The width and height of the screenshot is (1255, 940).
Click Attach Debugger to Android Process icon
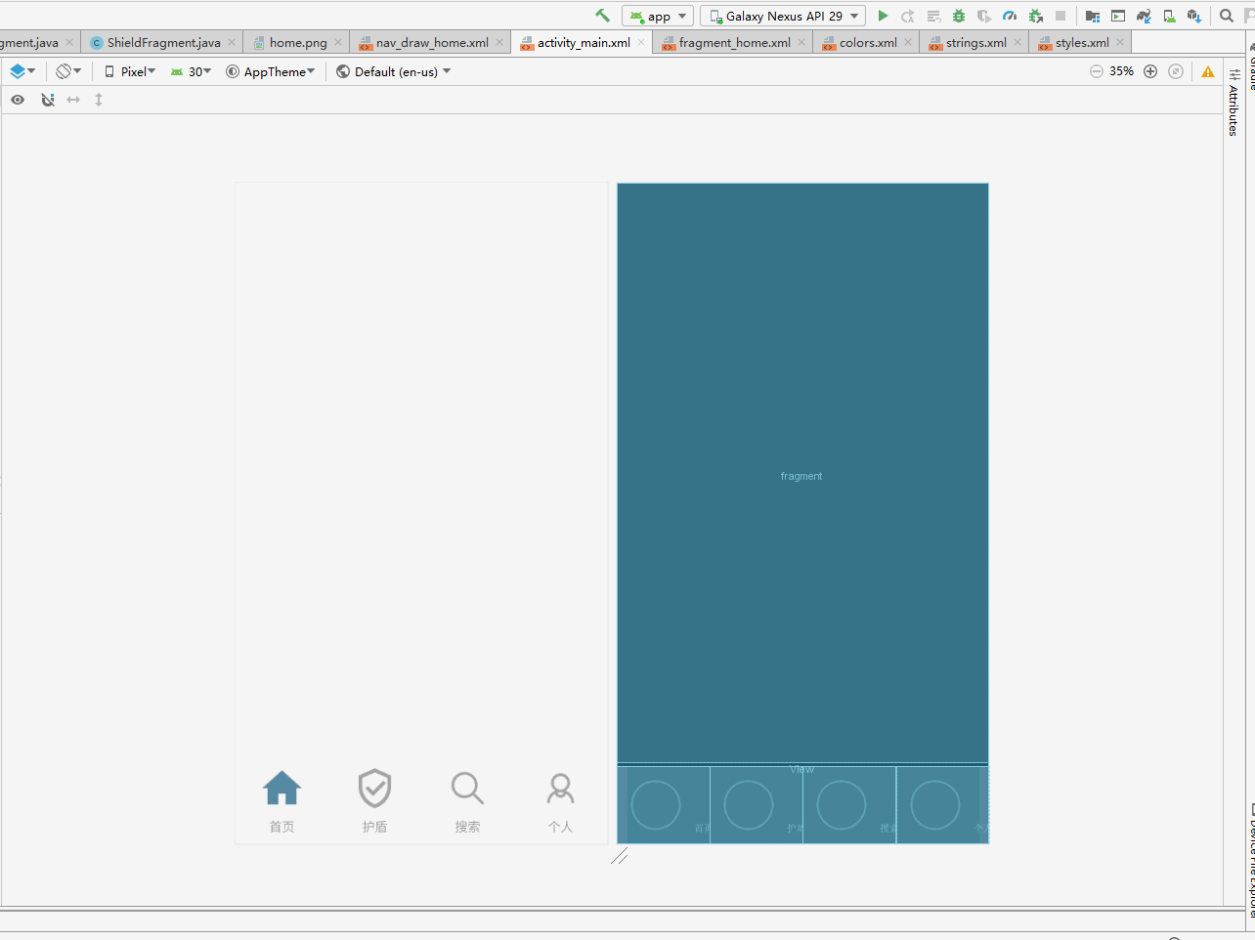pos(1035,16)
